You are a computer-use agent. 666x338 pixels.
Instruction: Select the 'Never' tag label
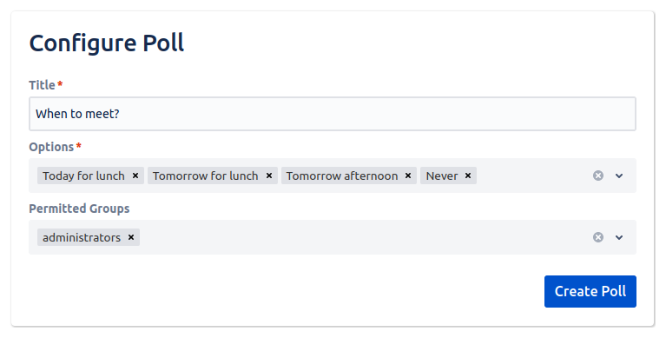(x=442, y=176)
